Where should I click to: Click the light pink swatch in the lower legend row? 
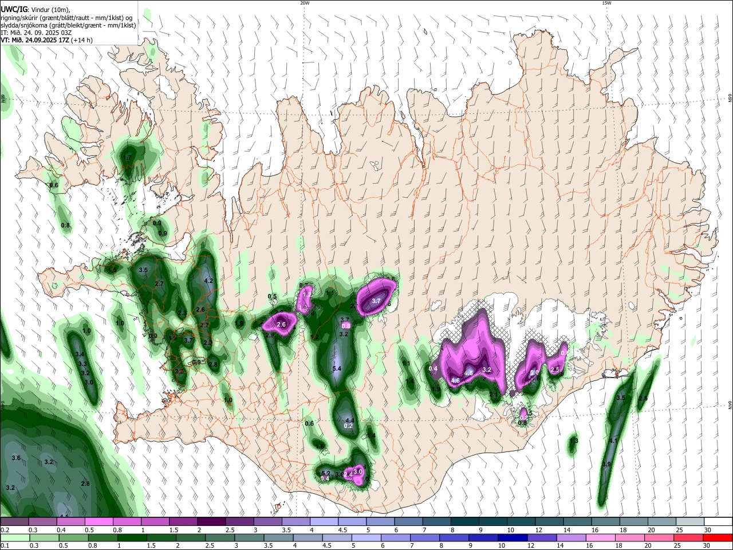click(x=600, y=538)
